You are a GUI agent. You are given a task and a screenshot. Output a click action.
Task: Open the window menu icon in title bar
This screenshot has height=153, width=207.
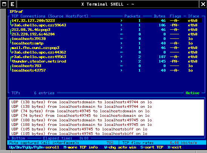point(4,4)
